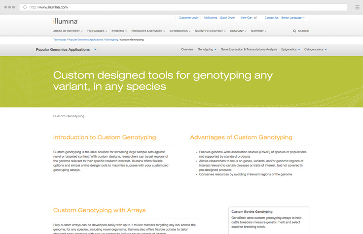The image size is (363, 234).
Task: Open the Areas of Interest menu
Action: click(68, 31)
